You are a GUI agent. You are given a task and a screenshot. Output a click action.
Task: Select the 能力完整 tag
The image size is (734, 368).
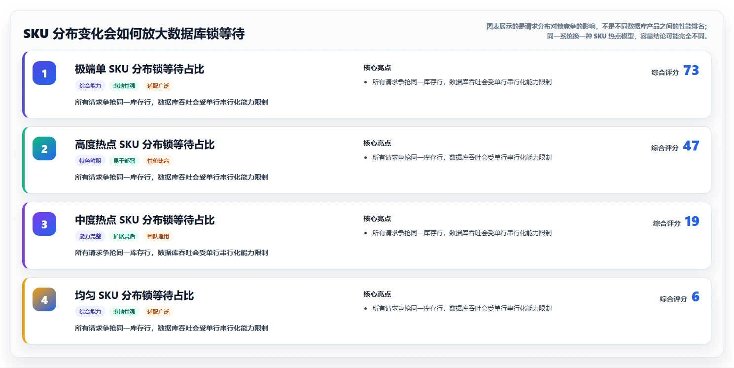[90, 236]
